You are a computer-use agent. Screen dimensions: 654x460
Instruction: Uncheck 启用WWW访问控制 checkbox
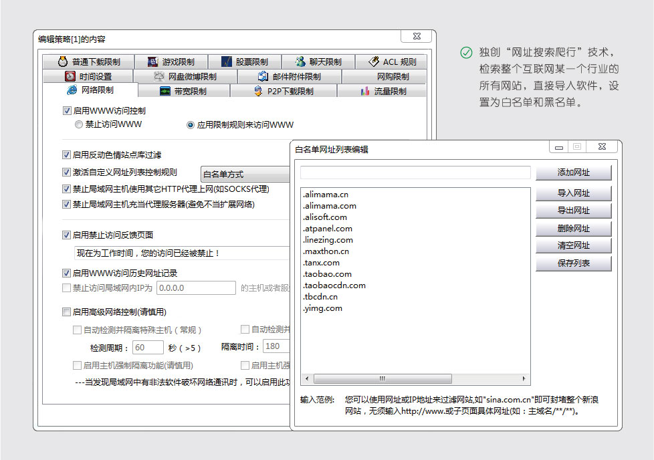pyautogui.click(x=67, y=110)
